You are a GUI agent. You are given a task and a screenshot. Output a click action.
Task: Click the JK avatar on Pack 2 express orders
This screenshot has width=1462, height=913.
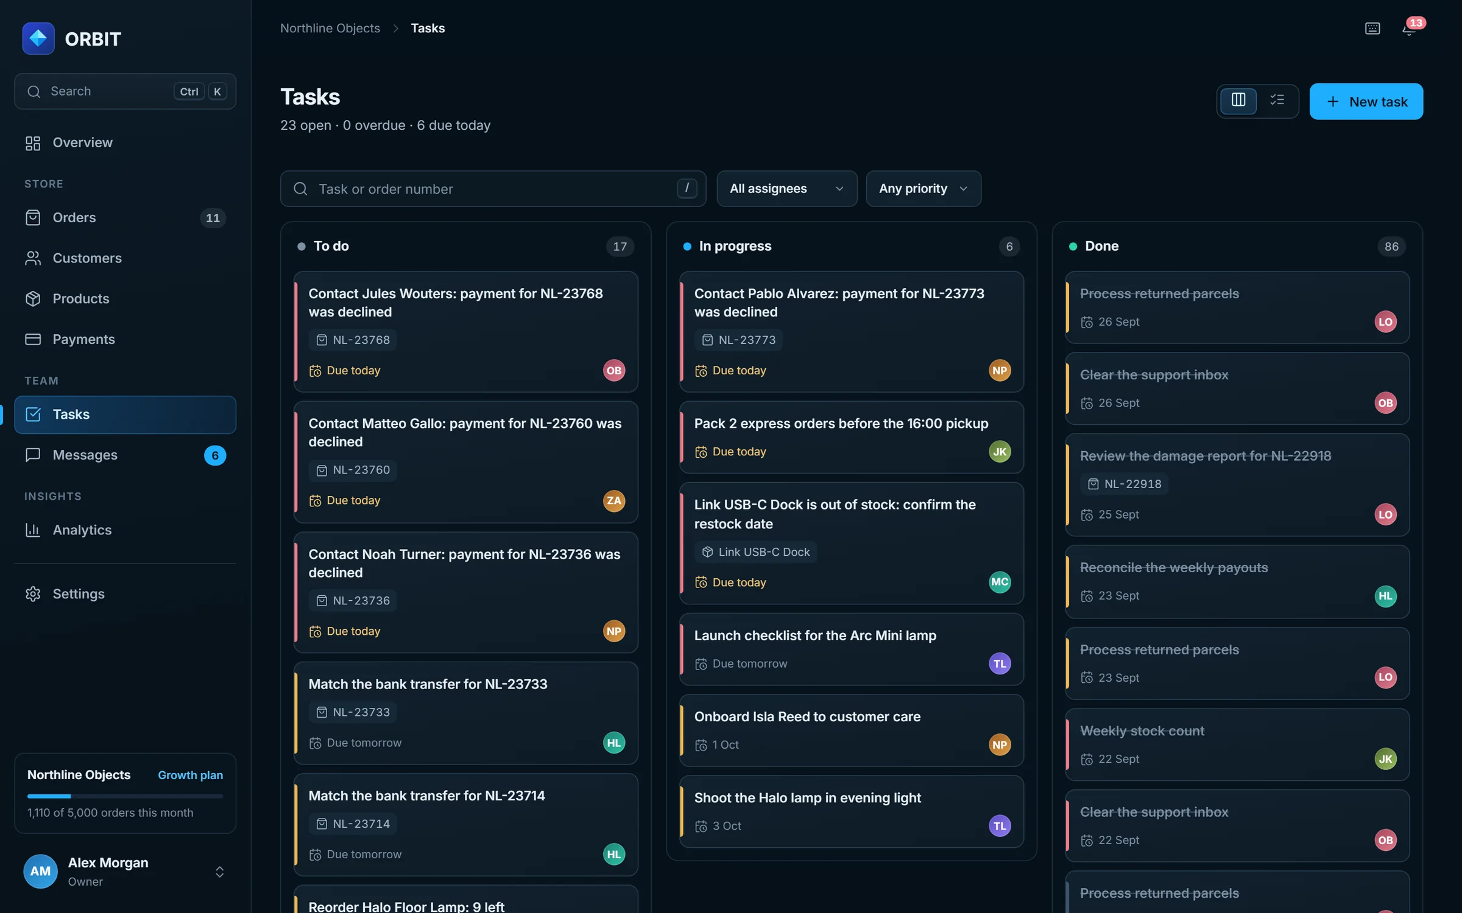(1000, 452)
